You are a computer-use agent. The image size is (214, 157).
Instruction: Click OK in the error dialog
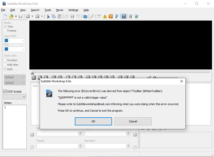coord(93,121)
